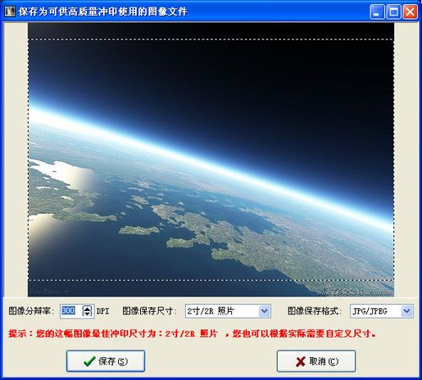422x380 pixels.
Task: Click the 图像分辨率 label
Action: pos(31,311)
